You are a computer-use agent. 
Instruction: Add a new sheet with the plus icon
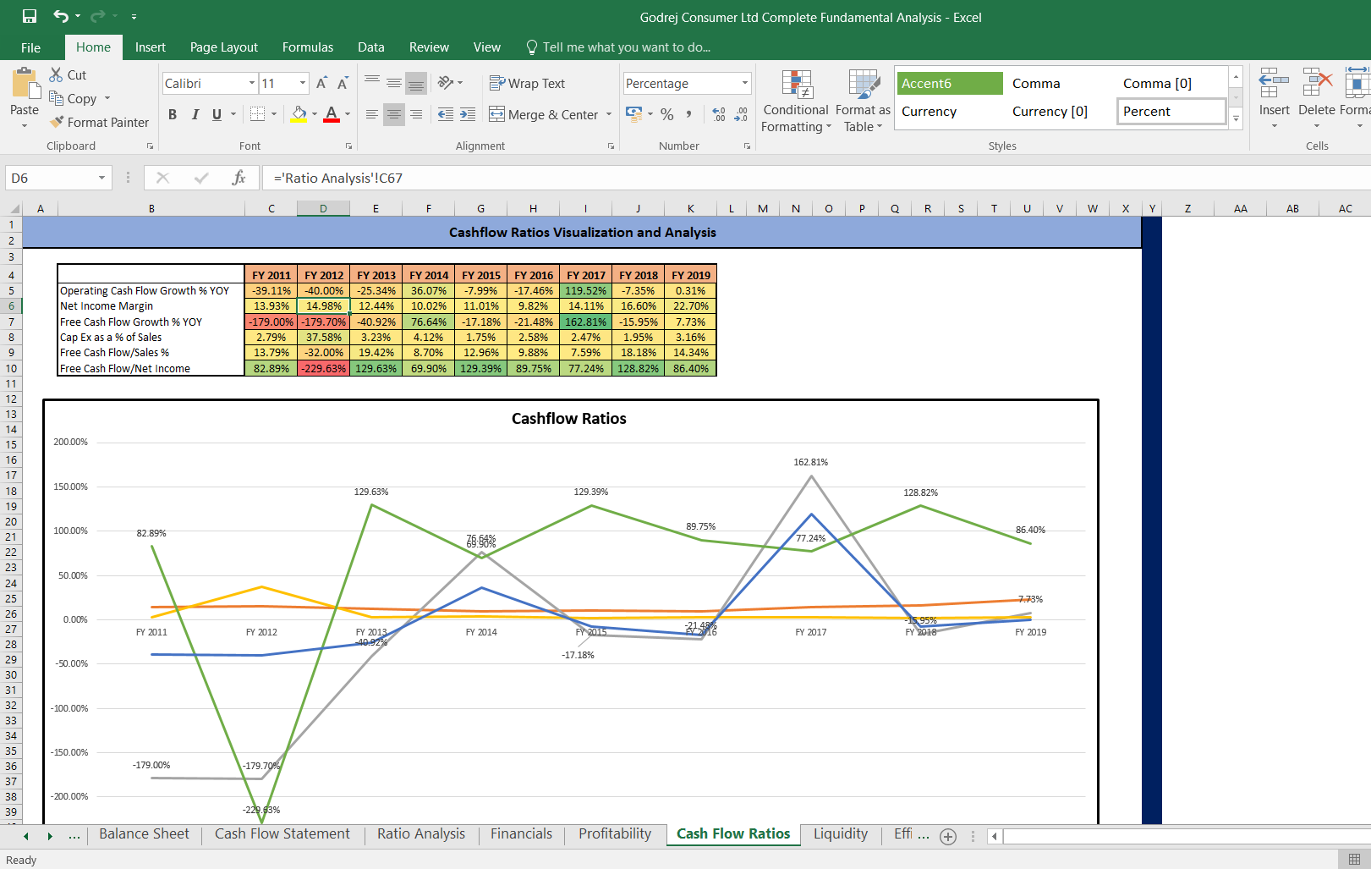pyautogui.click(x=948, y=837)
